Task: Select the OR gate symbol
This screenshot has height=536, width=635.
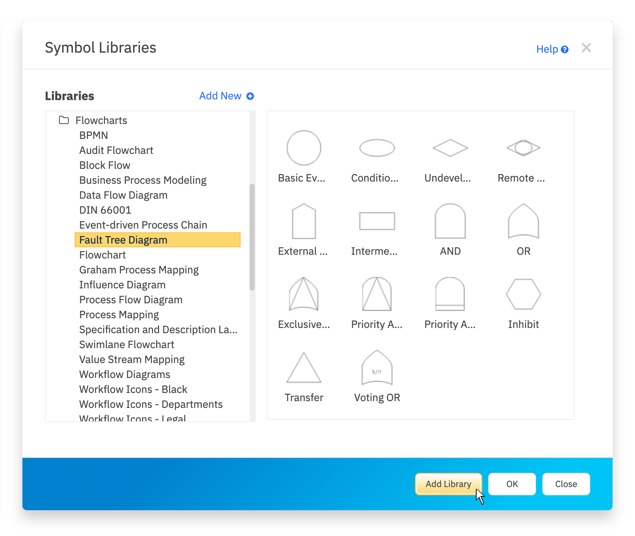Action: (x=523, y=221)
